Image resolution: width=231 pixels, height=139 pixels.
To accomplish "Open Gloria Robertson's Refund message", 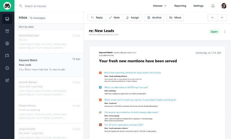I will click(49, 42).
